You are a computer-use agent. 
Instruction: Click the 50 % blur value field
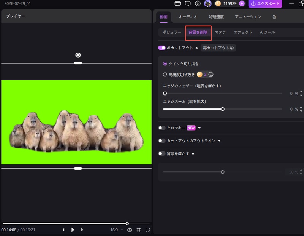293,172
